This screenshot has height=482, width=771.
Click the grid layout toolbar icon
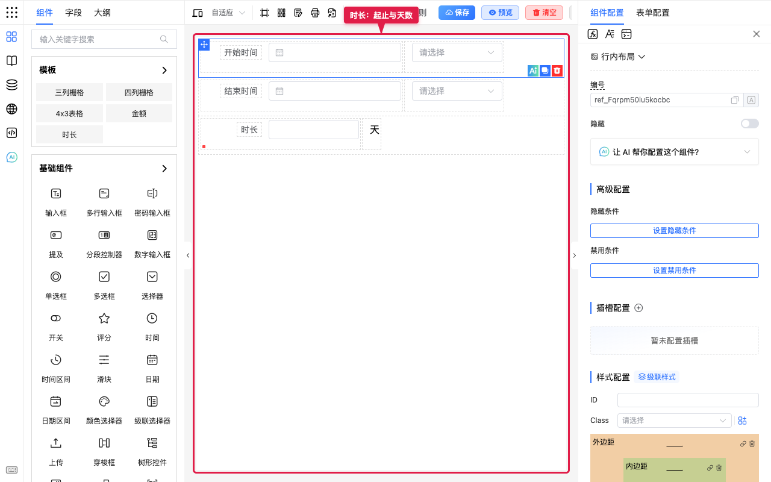(281, 13)
